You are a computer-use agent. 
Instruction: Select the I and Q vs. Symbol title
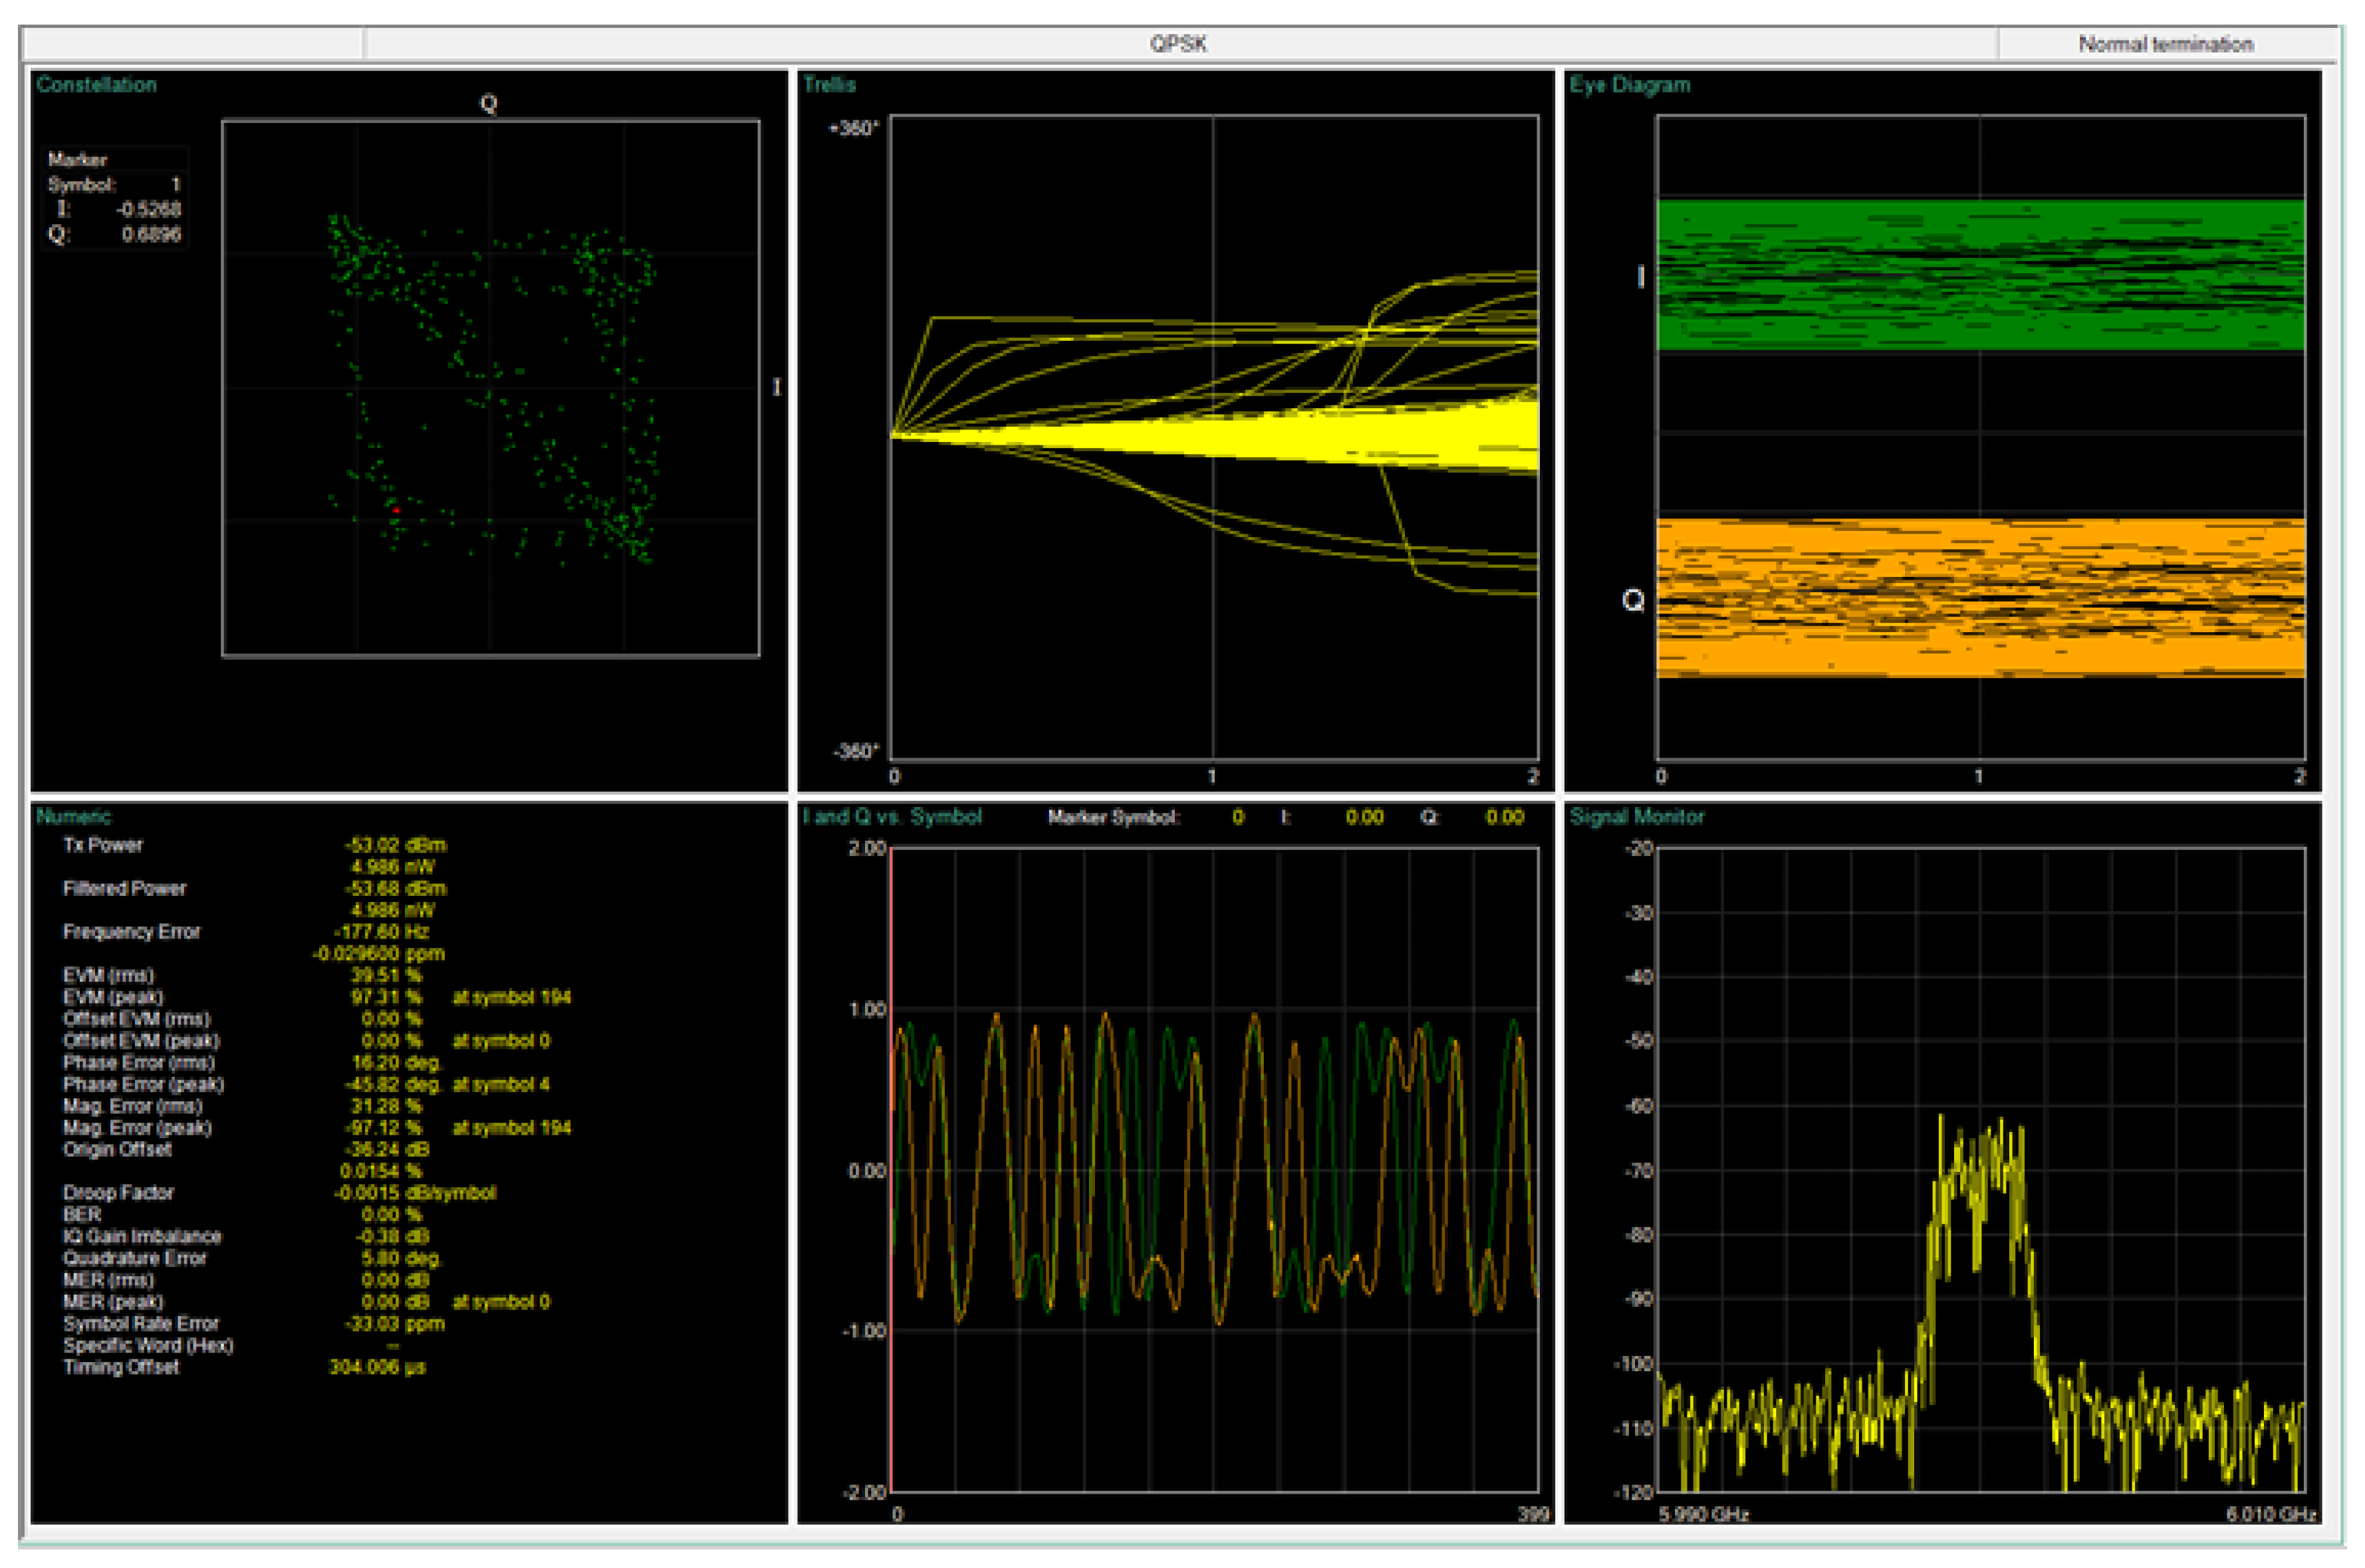tap(892, 817)
